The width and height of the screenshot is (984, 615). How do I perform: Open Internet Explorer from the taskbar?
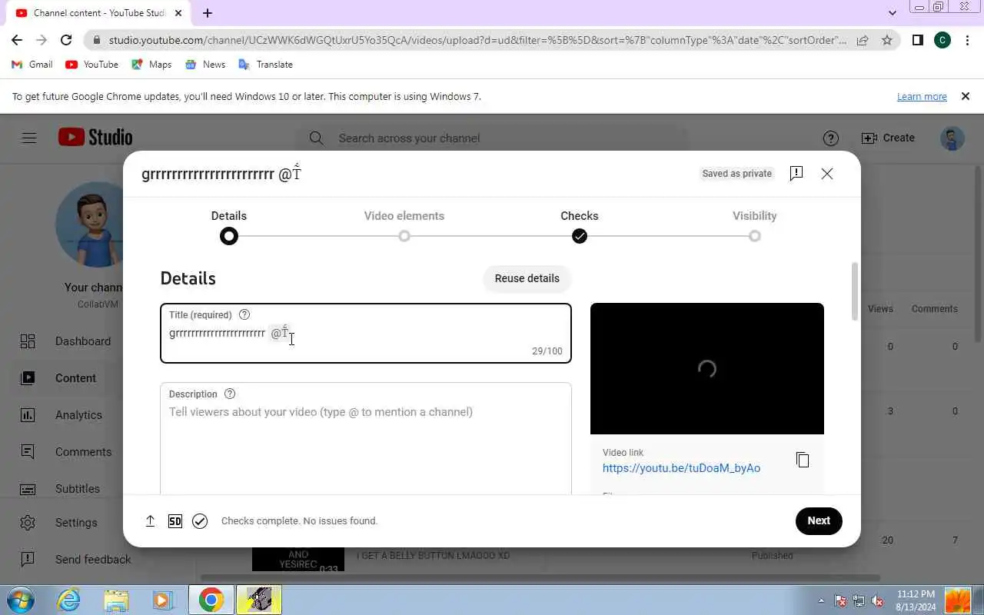tap(68, 600)
